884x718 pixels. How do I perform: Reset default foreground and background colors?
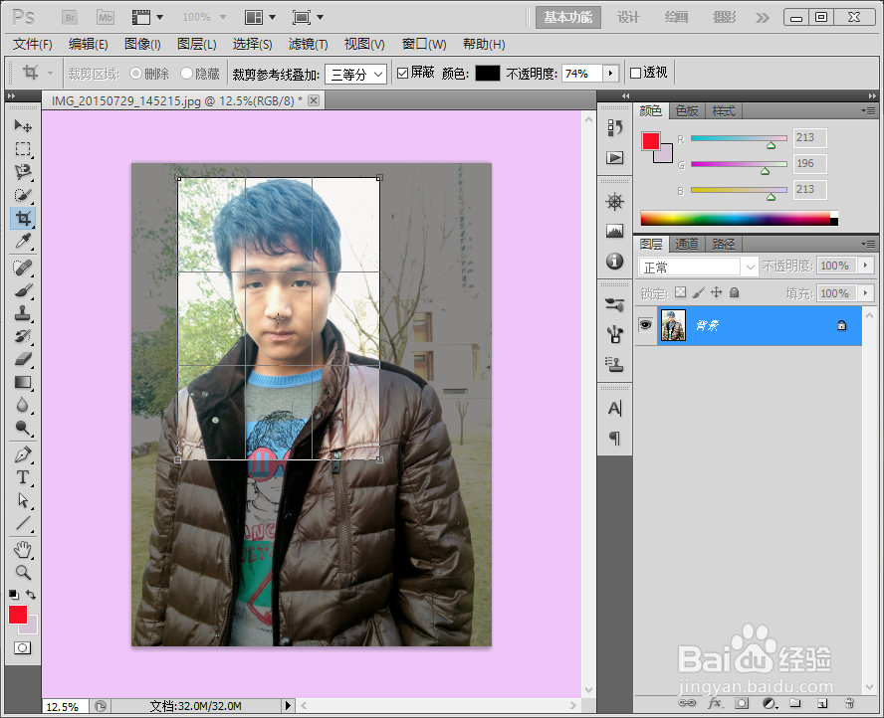[x=14, y=595]
